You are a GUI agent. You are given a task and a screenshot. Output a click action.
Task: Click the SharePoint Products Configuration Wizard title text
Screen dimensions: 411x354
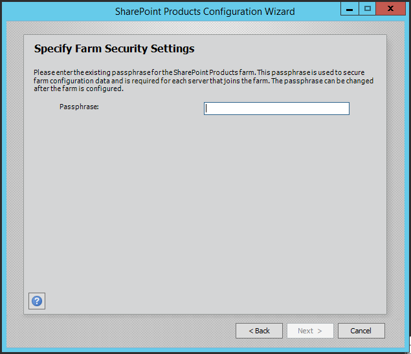[205, 12]
